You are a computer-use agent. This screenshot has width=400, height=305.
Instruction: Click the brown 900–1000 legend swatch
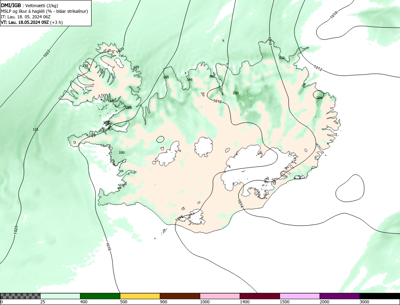click(x=180, y=296)
